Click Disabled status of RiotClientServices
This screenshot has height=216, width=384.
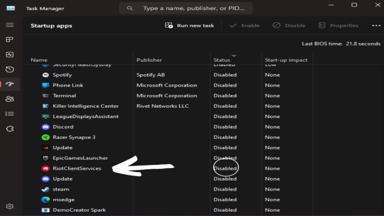click(225, 168)
